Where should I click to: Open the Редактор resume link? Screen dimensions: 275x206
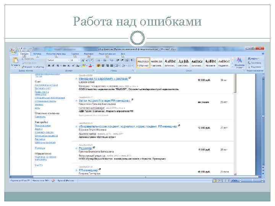pos(85,148)
